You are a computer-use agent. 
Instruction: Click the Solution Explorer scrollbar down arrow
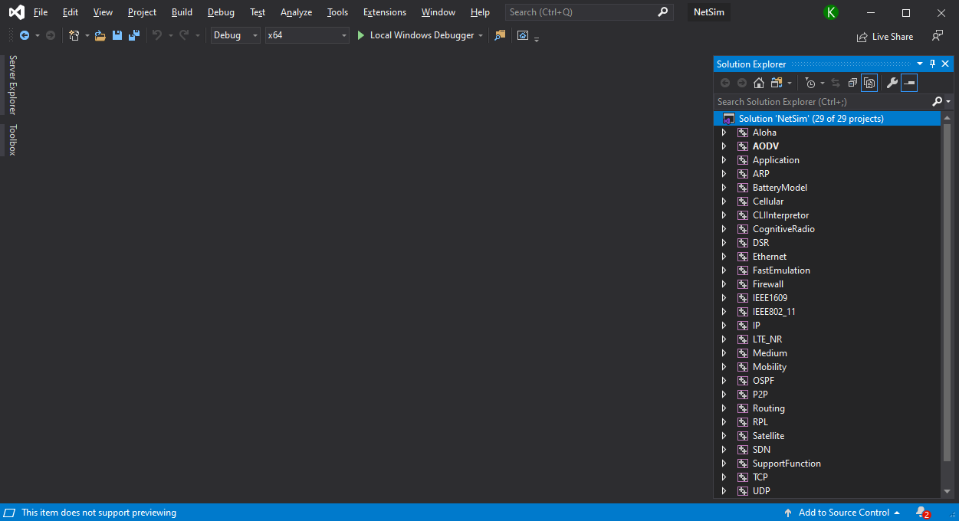tap(947, 491)
